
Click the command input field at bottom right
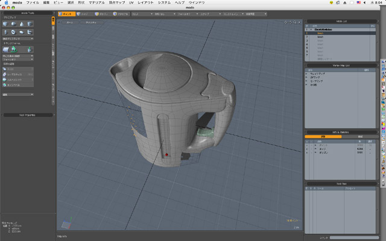354,238
